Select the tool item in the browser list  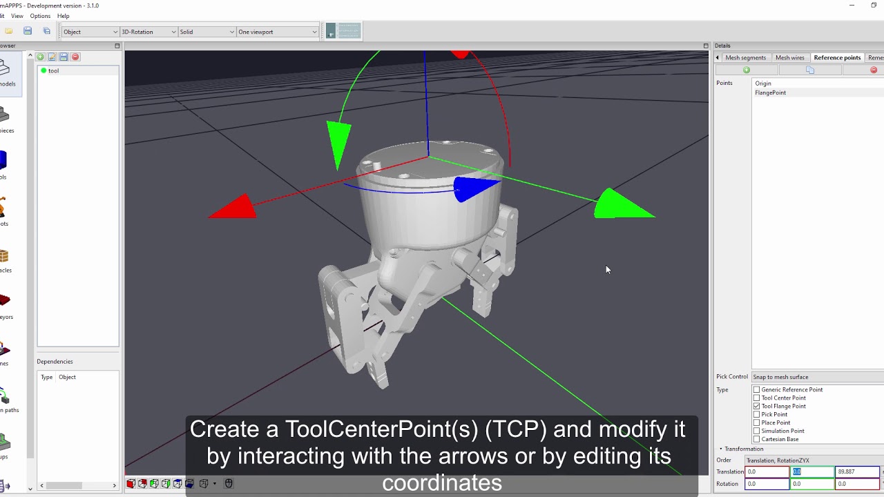tap(78, 70)
